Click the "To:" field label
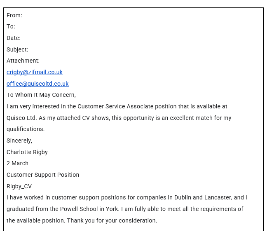Viewport: 267px width, 239px height. coord(11,26)
